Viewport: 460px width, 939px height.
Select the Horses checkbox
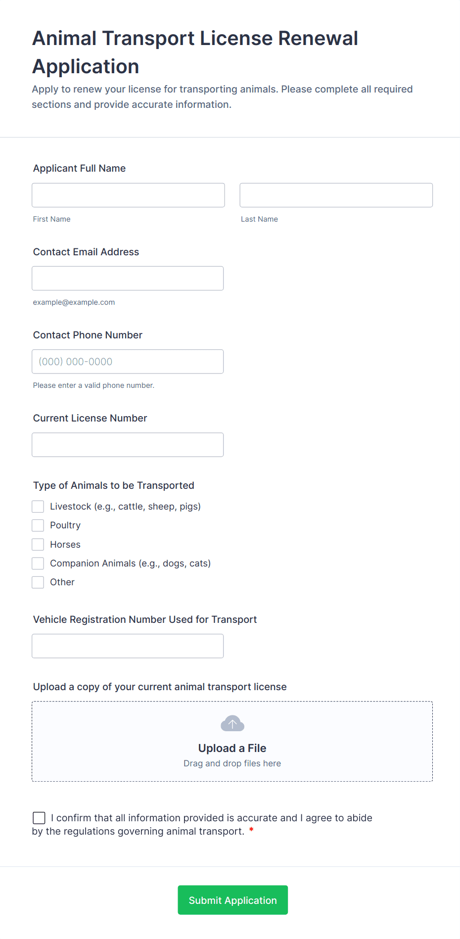click(38, 545)
